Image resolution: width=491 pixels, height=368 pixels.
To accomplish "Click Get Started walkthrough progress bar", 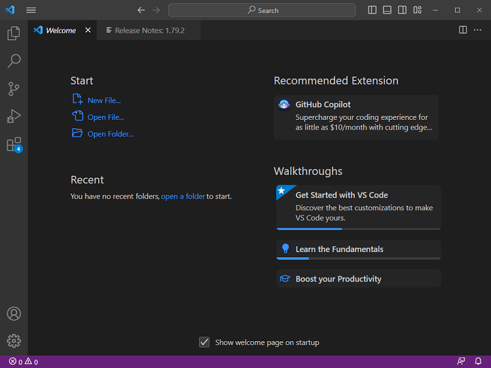I will (359, 229).
